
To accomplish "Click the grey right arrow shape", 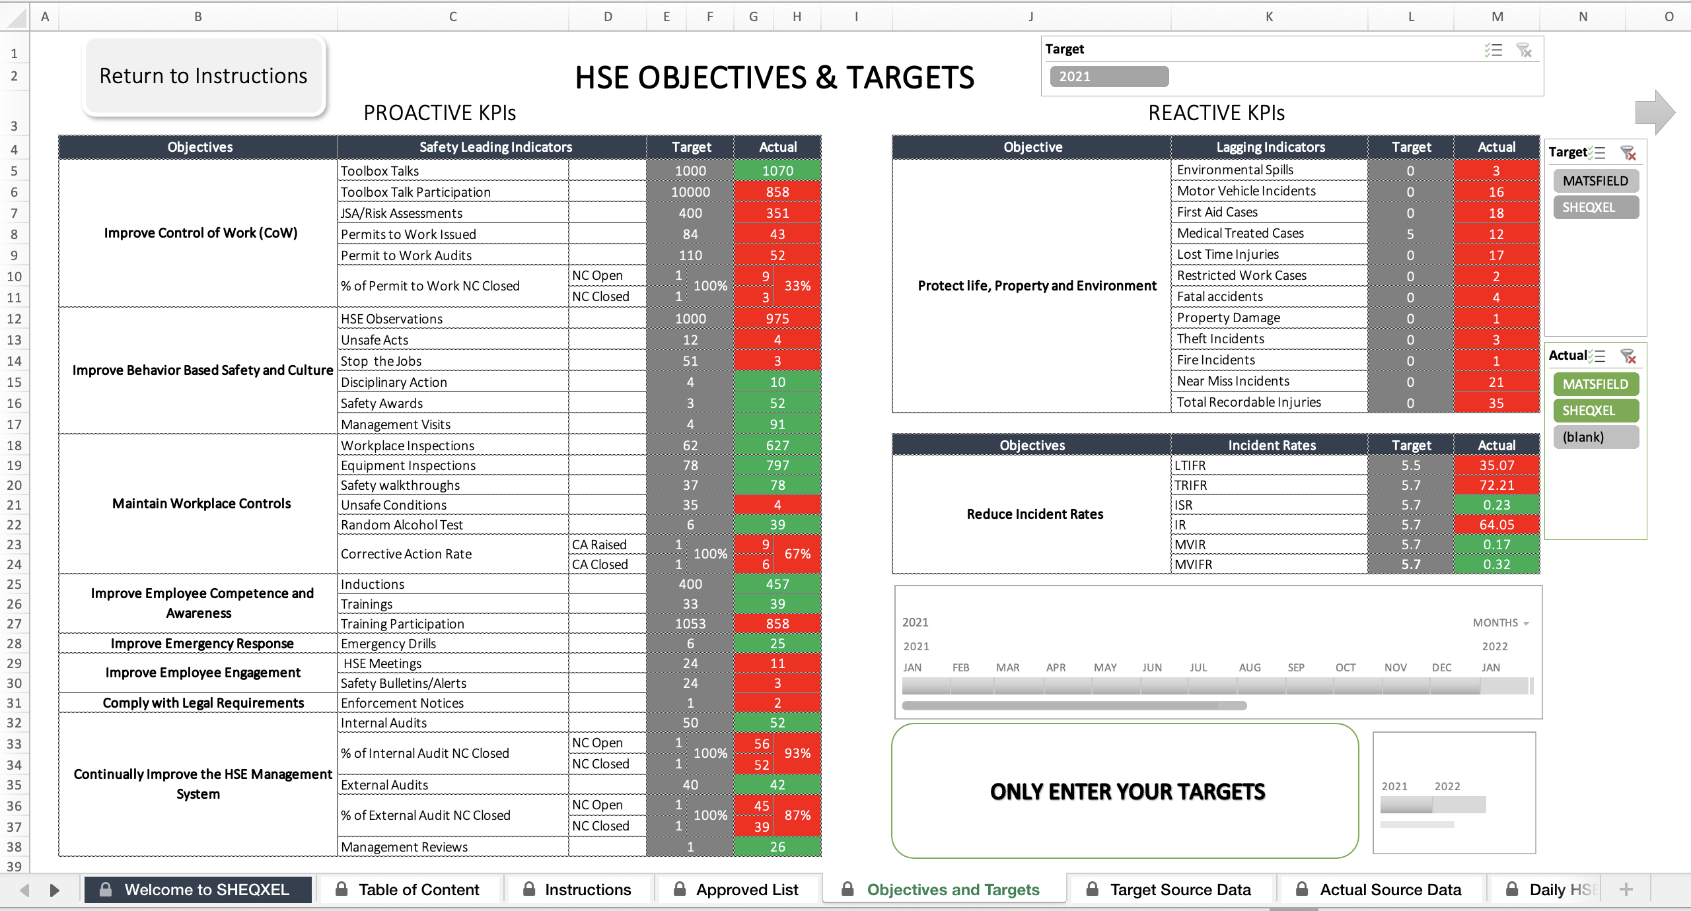I will tap(1655, 112).
